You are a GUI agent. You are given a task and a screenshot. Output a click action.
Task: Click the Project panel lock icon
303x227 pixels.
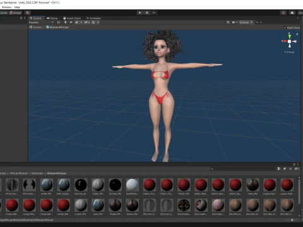pyautogui.click(x=294, y=165)
